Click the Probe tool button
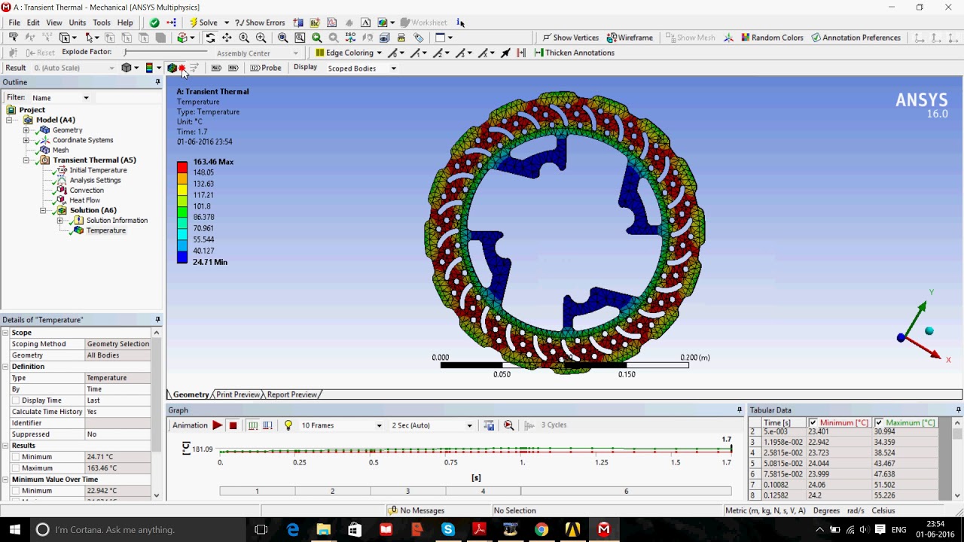 point(266,68)
